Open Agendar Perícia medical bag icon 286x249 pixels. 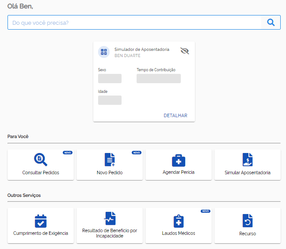pos(179,161)
